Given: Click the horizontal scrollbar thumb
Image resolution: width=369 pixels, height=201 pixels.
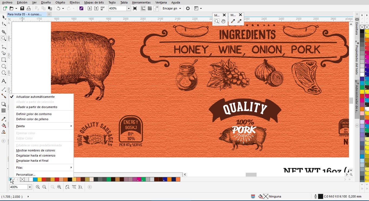Looking at the screenshot, I should click(x=251, y=175).
